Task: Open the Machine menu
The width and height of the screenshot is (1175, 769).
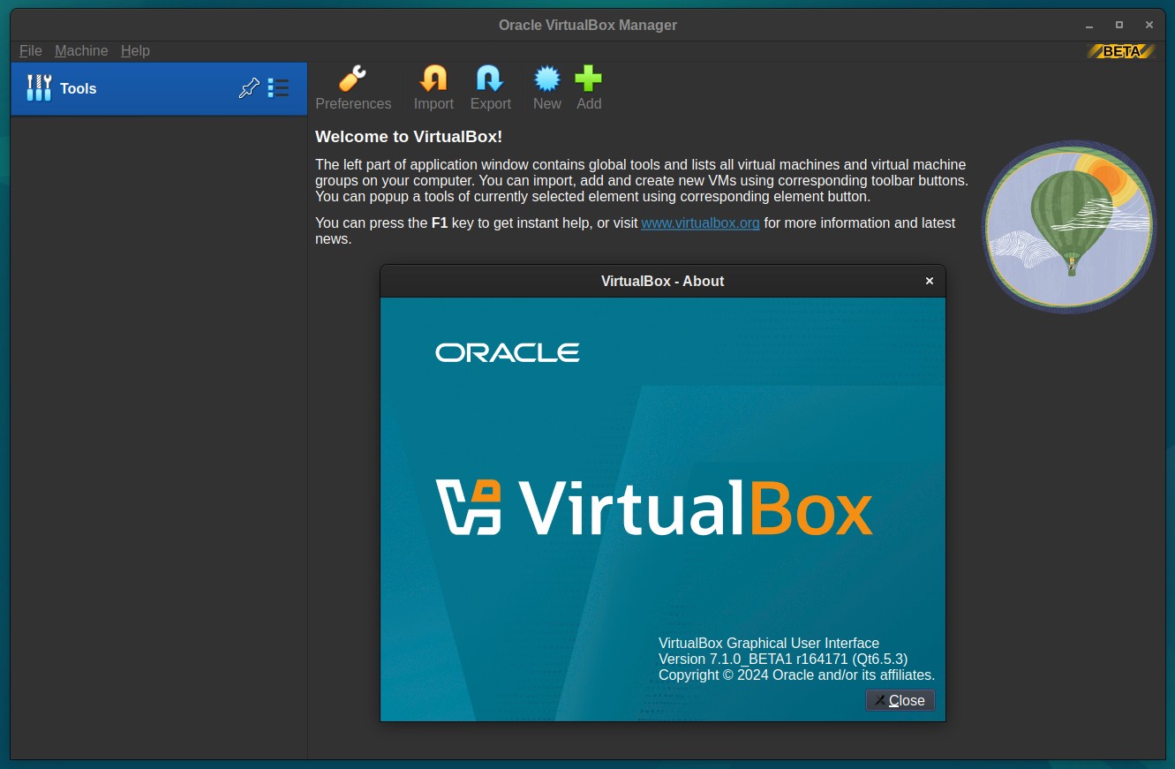Action: 81,51
